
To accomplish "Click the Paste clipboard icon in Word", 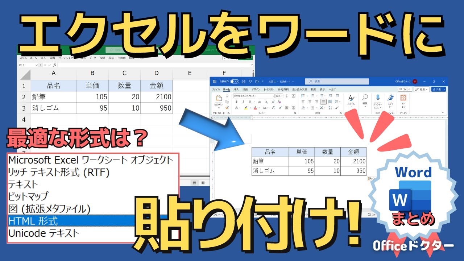I will pos(219,98).
